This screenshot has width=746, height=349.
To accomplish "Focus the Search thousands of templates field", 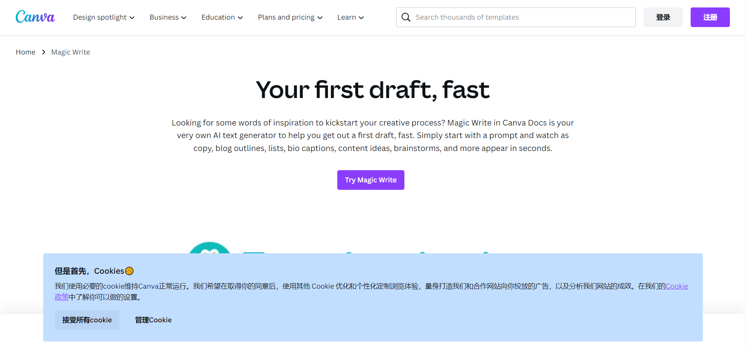I will coord(522,17).
